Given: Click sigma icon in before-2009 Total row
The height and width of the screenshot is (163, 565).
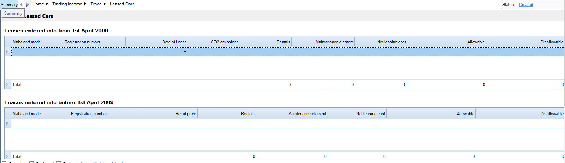Looking at the screenshot, I should pos(8,157).
